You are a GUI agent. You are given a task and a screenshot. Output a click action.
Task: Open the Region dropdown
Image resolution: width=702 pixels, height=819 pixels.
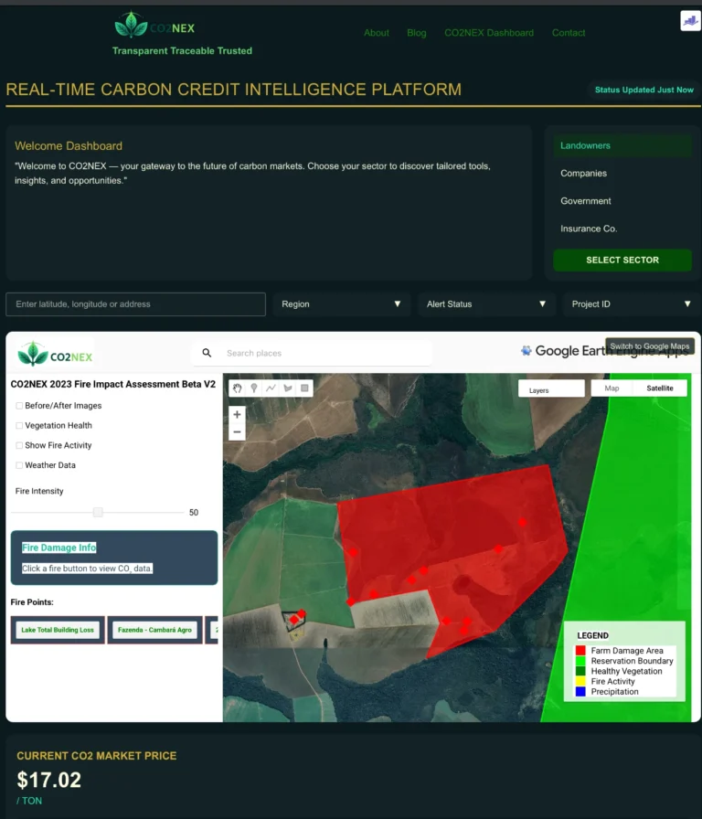click(x=341, y=304)
